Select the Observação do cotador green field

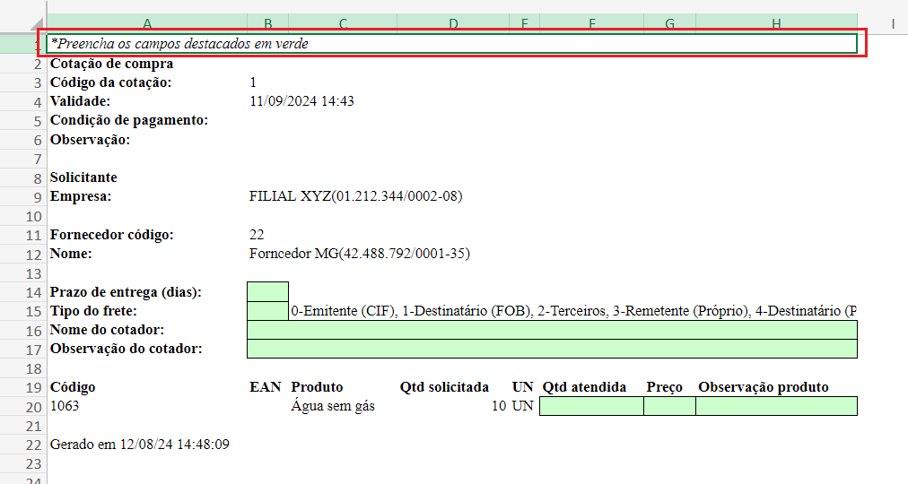tap(551, 349)
